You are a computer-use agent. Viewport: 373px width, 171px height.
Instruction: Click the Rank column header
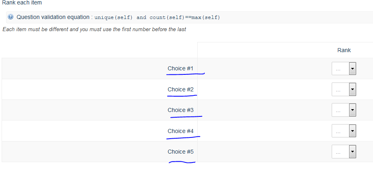[344, 50]
